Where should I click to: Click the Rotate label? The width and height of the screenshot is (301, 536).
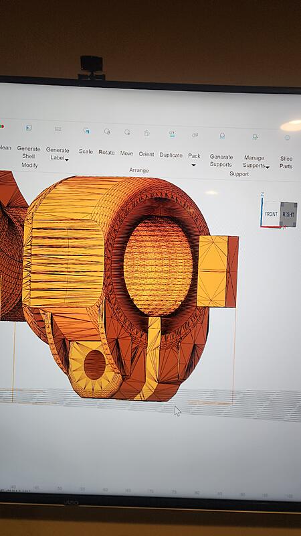coord(106,152)
